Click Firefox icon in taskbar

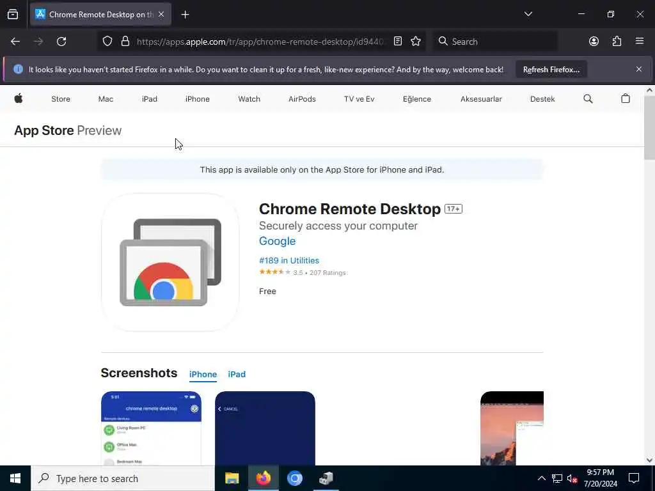(263, 478)
